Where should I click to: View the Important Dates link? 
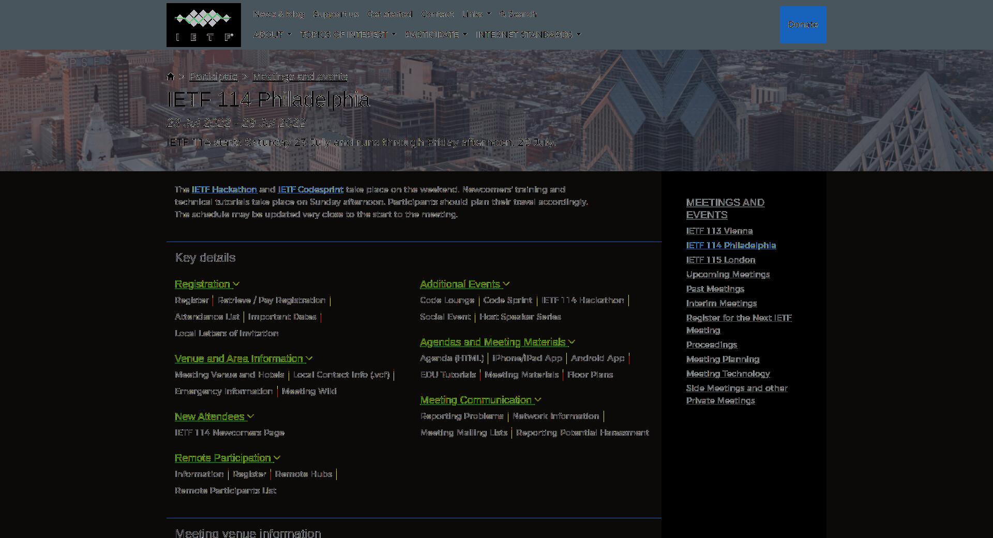point(282,317)
